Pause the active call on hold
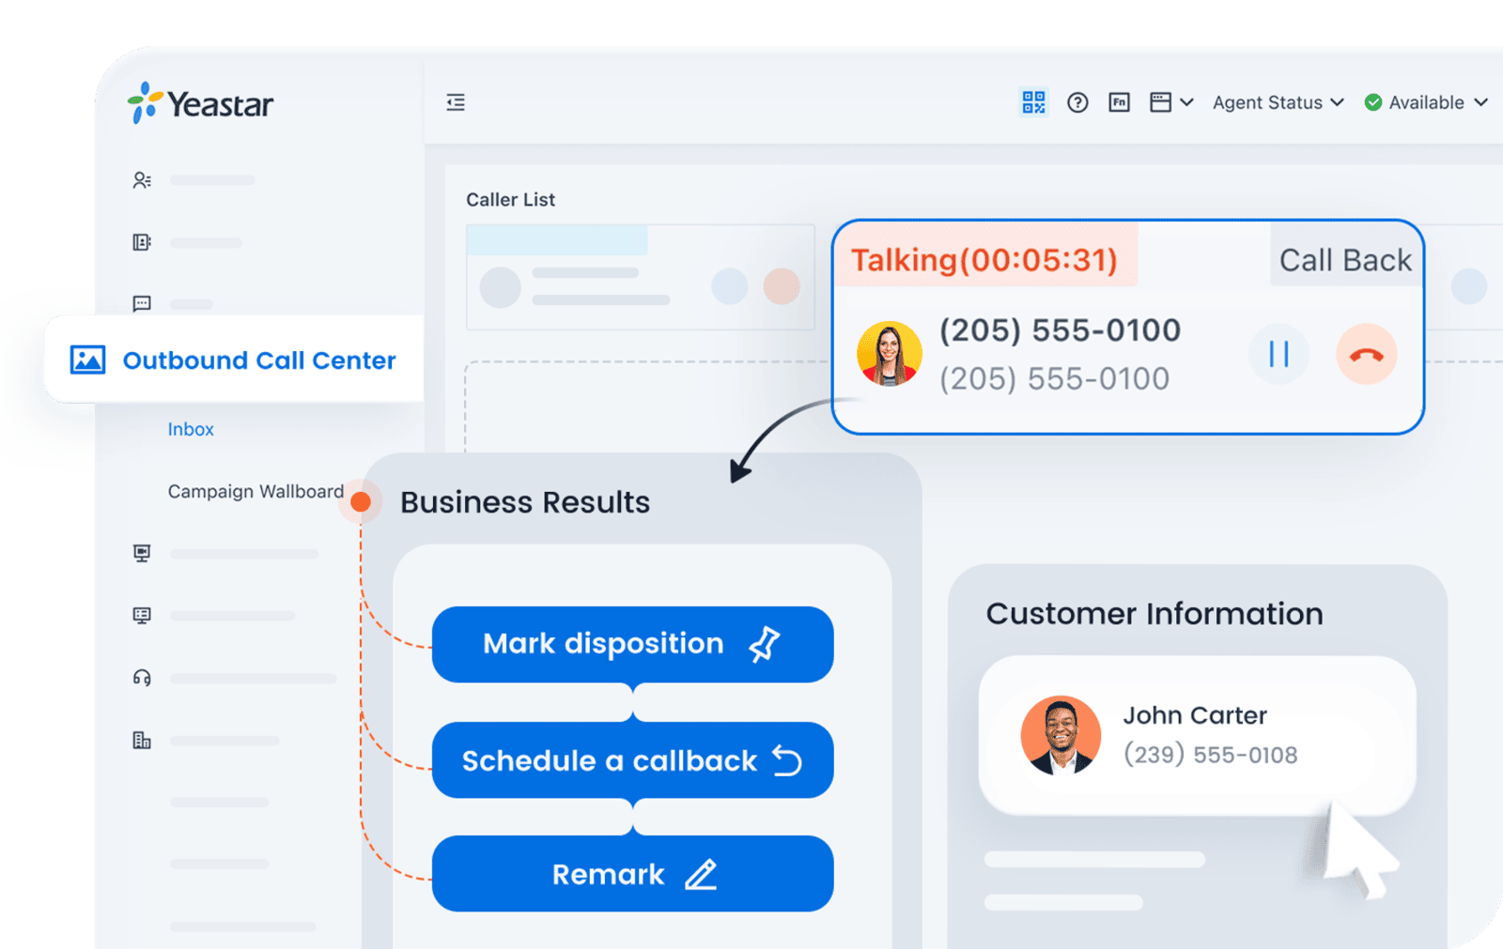Screen dimensions: 1503x949 coord(1278,355)
